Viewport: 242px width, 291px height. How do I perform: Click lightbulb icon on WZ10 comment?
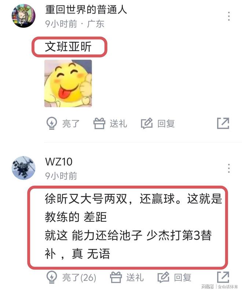click(x=52, y=277)
